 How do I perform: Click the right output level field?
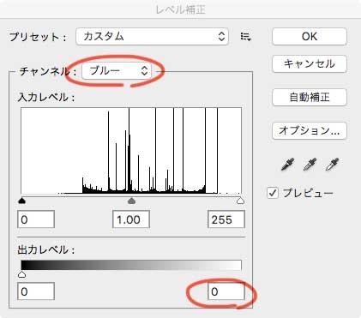226,291
